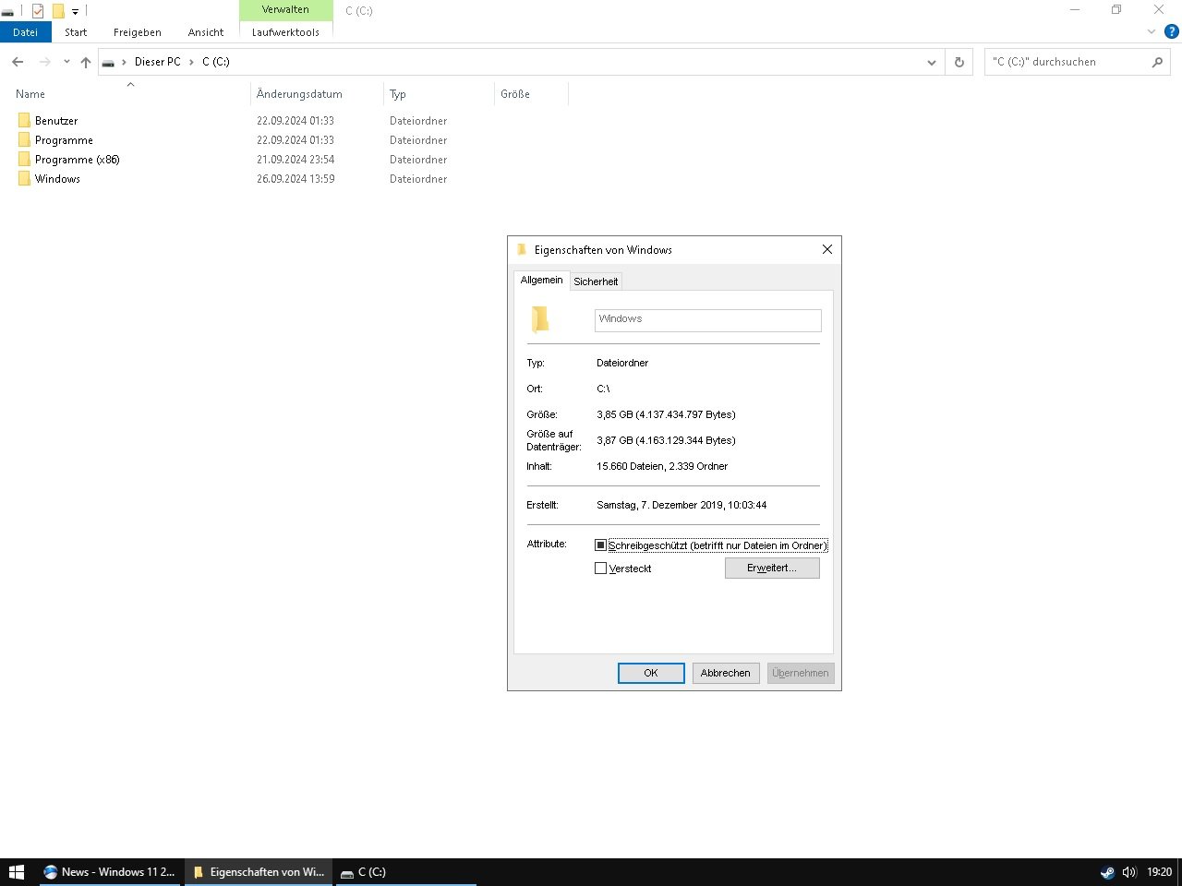Switch to the Allgemein tab in properties dialog

tap(541, 280)
